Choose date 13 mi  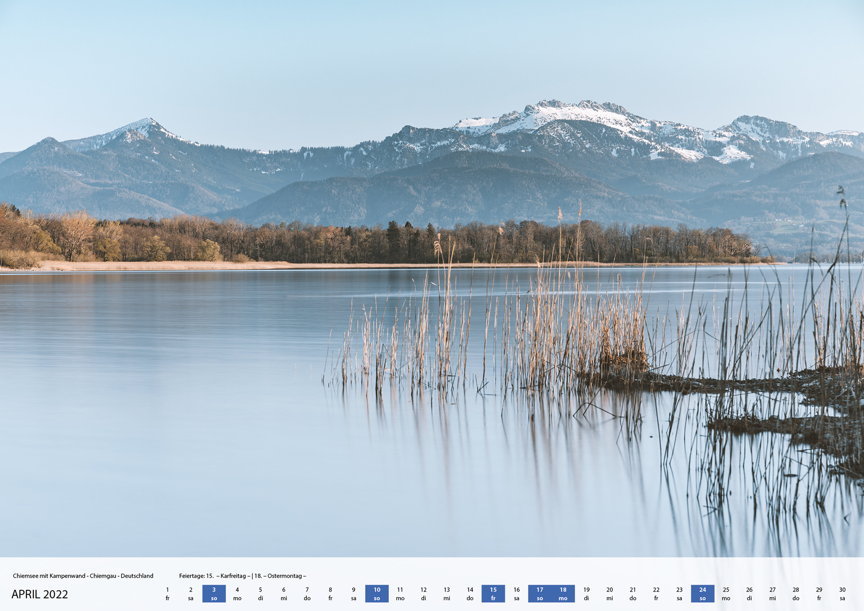point(447,594)
